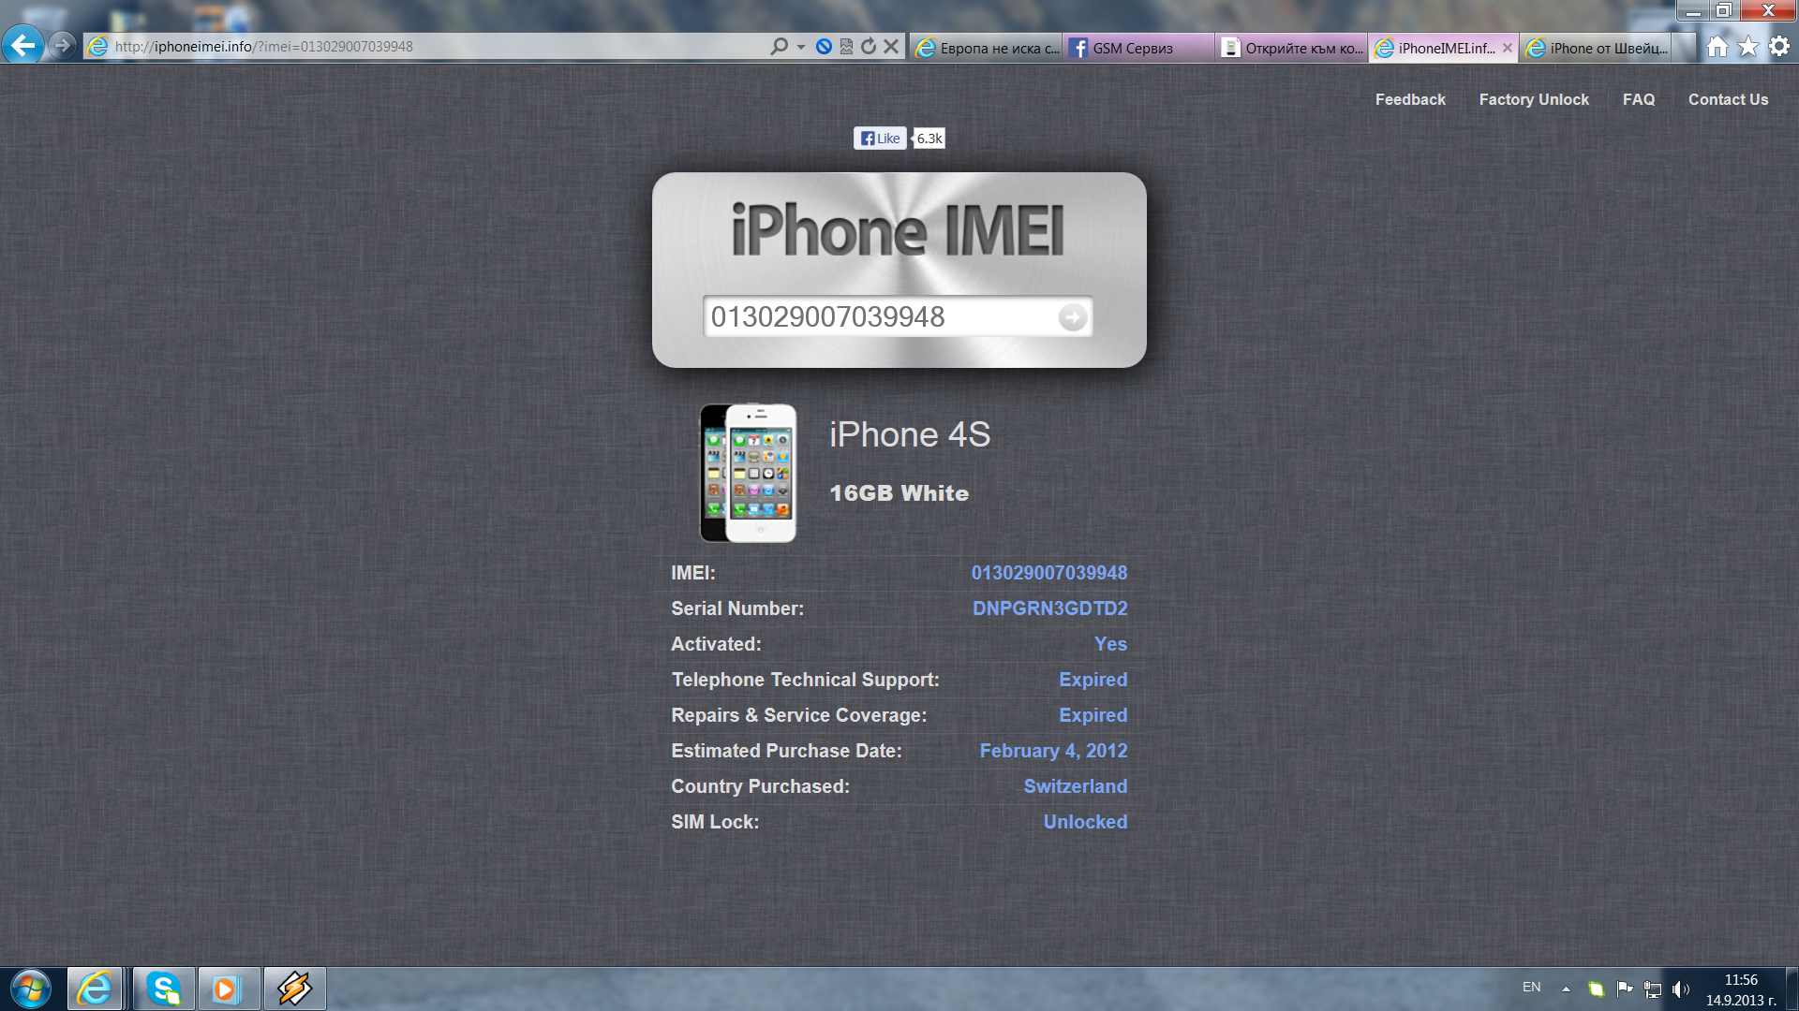The image size is (1799, 1011).
Task: Open Skype from the taskbar
Action: pyautogui.click(x=164, y=989)
